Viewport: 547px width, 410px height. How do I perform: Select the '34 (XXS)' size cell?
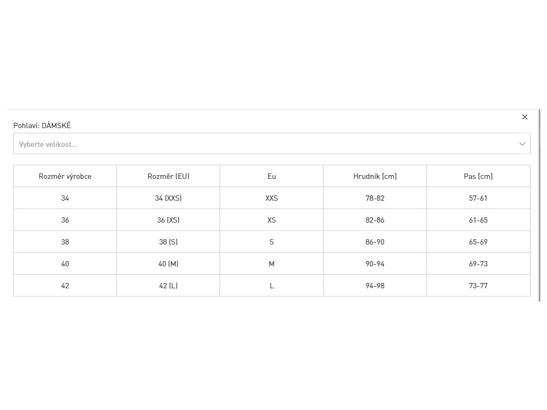[x=168, y=198]
